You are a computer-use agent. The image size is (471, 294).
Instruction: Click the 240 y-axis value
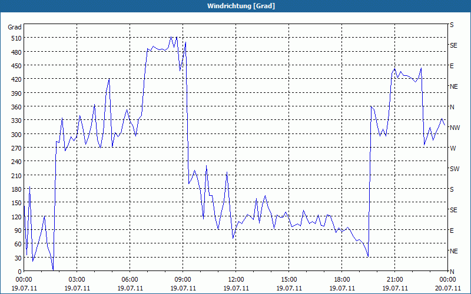tap(16, 162)
